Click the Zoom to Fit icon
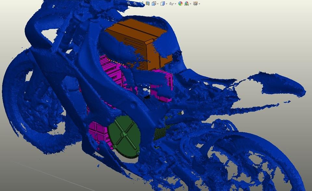This screenshot has width=312, height=191. (129, 3)
